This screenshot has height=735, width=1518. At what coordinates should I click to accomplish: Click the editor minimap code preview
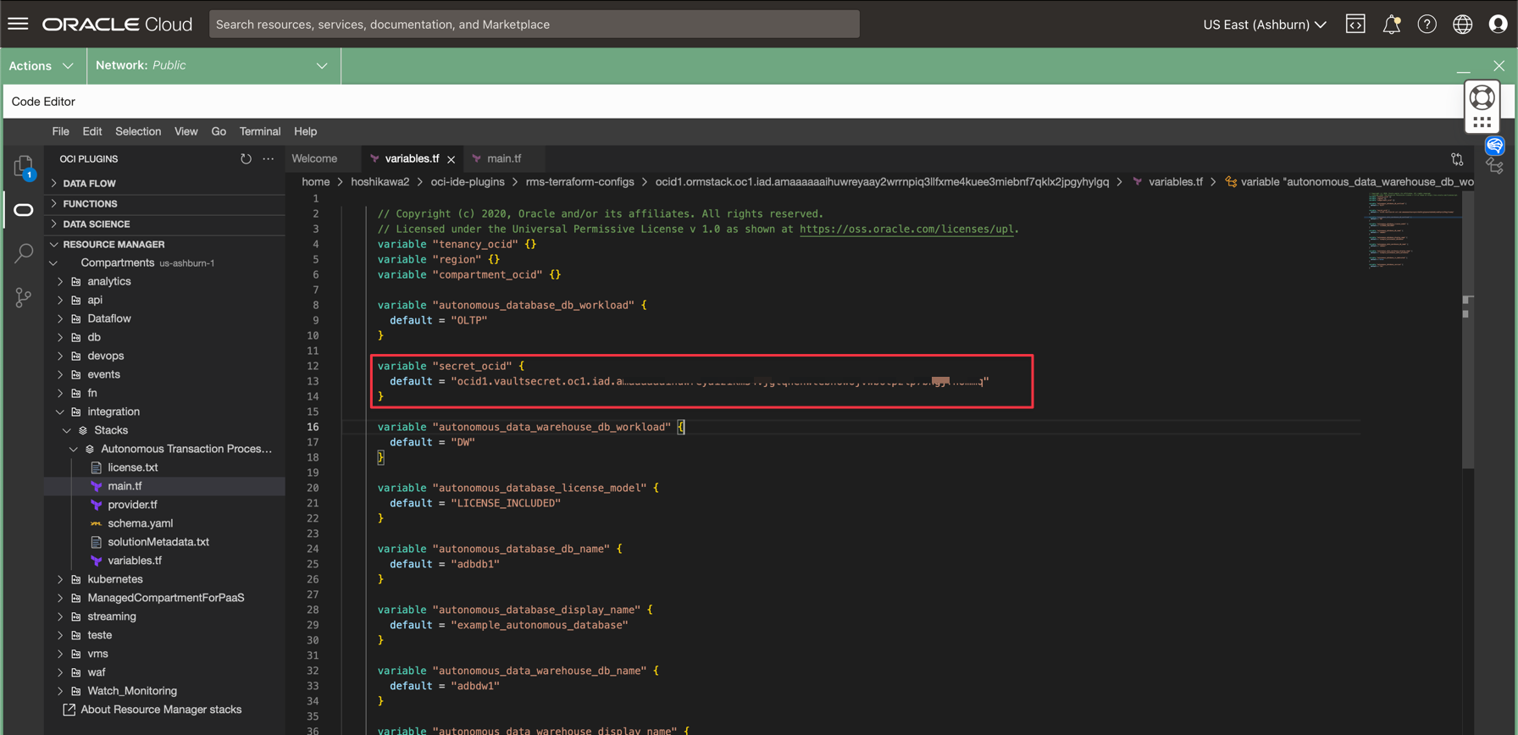(1413, 231)
